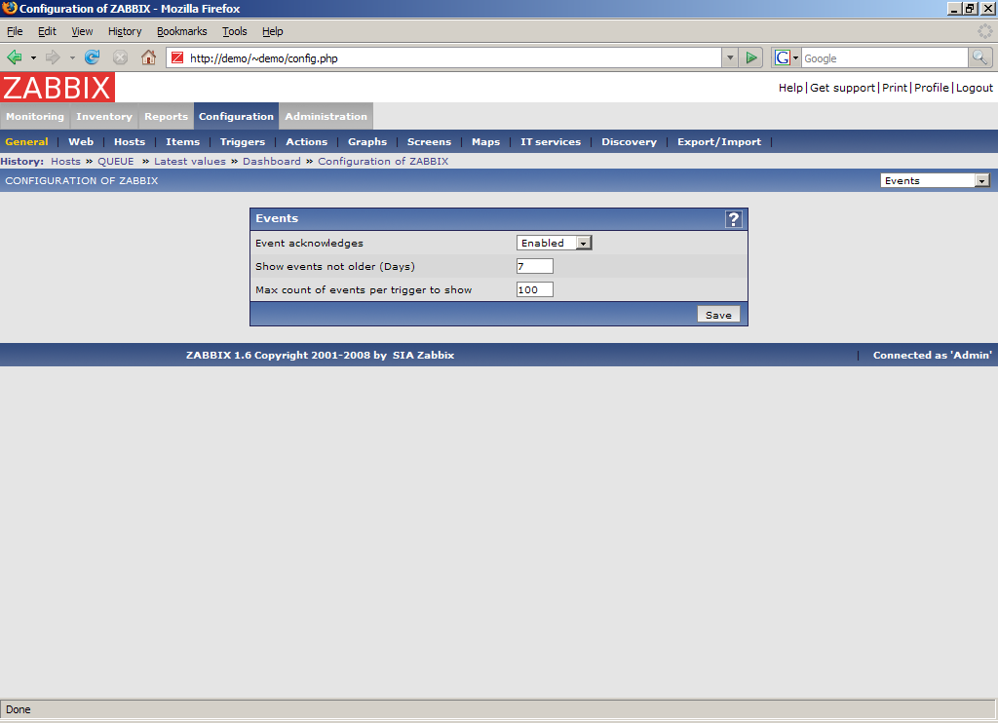Screen dimensions: 998x723
Task: Click the SIA Zabbix footer link
Action: tap(423, 355)
